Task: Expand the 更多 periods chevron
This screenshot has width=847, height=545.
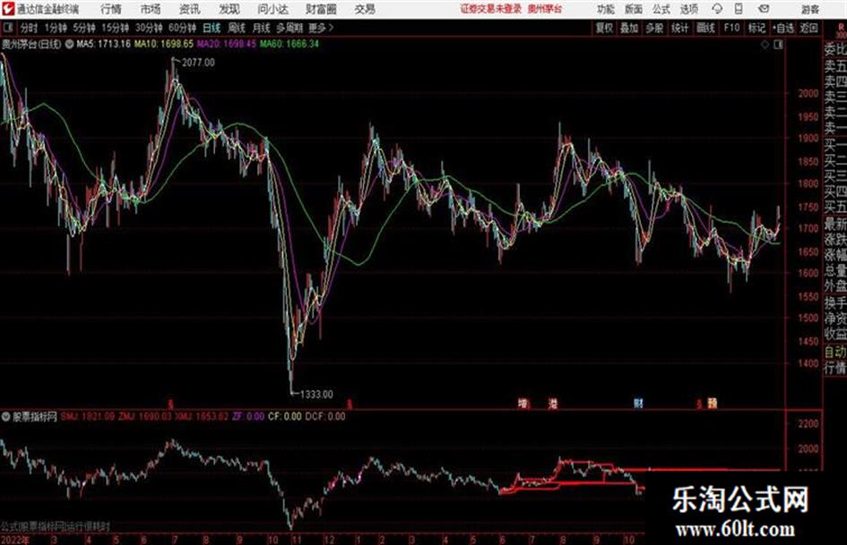Action: tap(331, 28)
